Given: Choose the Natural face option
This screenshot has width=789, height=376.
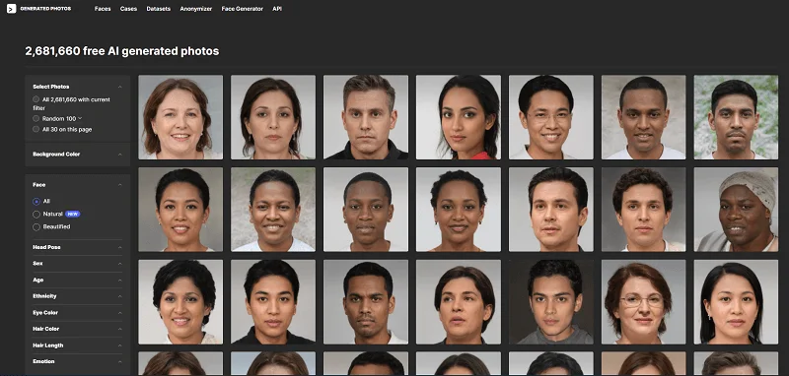Looking at the screenshot, I should coord(36,214).
